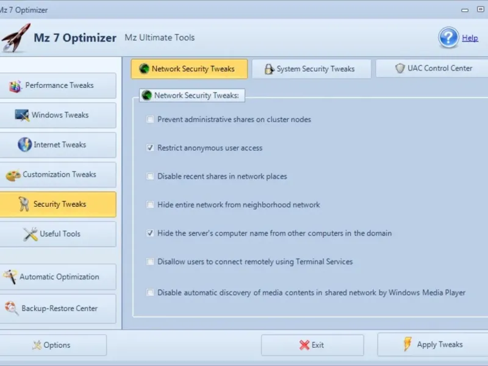Minimize the Mz 7 Optimizer window
Viewport: 488px width, 366px height.
coord(465,10)
